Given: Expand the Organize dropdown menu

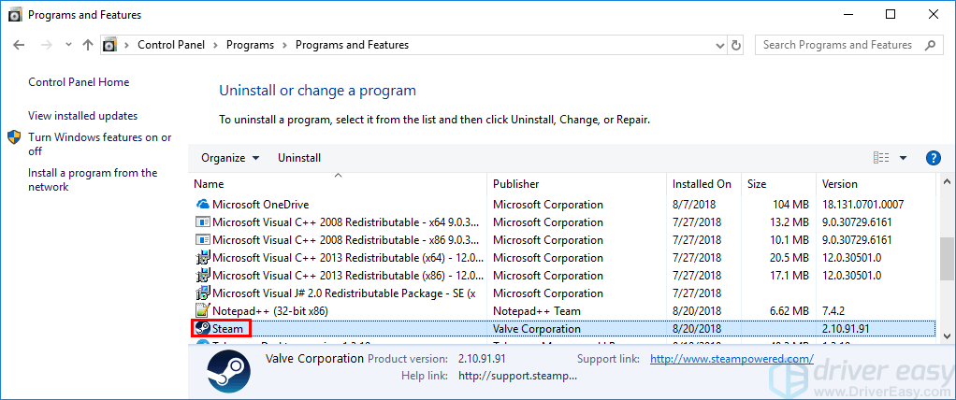Looking at the screenshot, I should 230,158.
